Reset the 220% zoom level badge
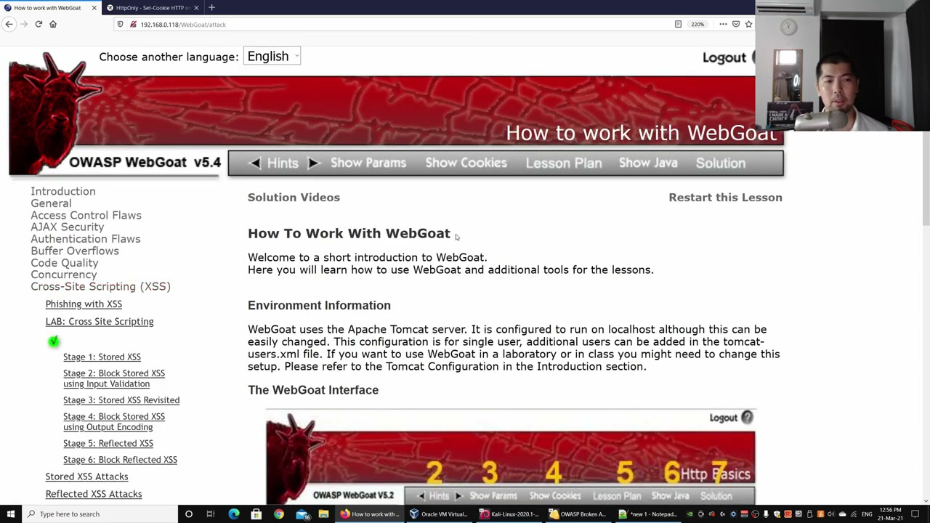Viewport: 930px width, 523px height. tap(697, 24)
